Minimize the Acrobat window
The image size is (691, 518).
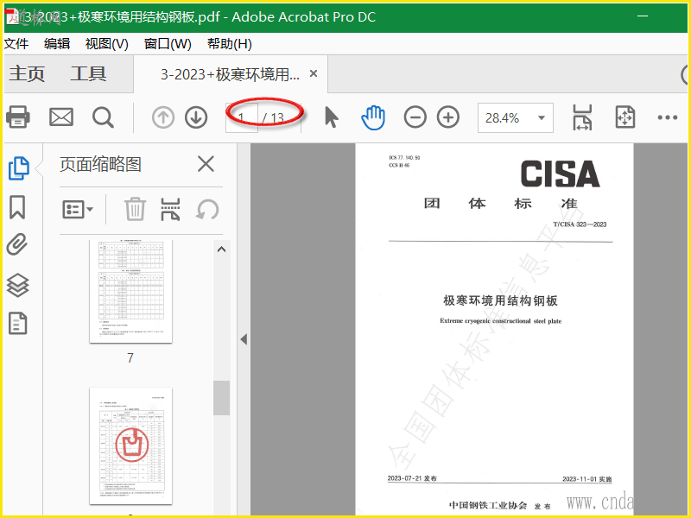coord(643,16)
